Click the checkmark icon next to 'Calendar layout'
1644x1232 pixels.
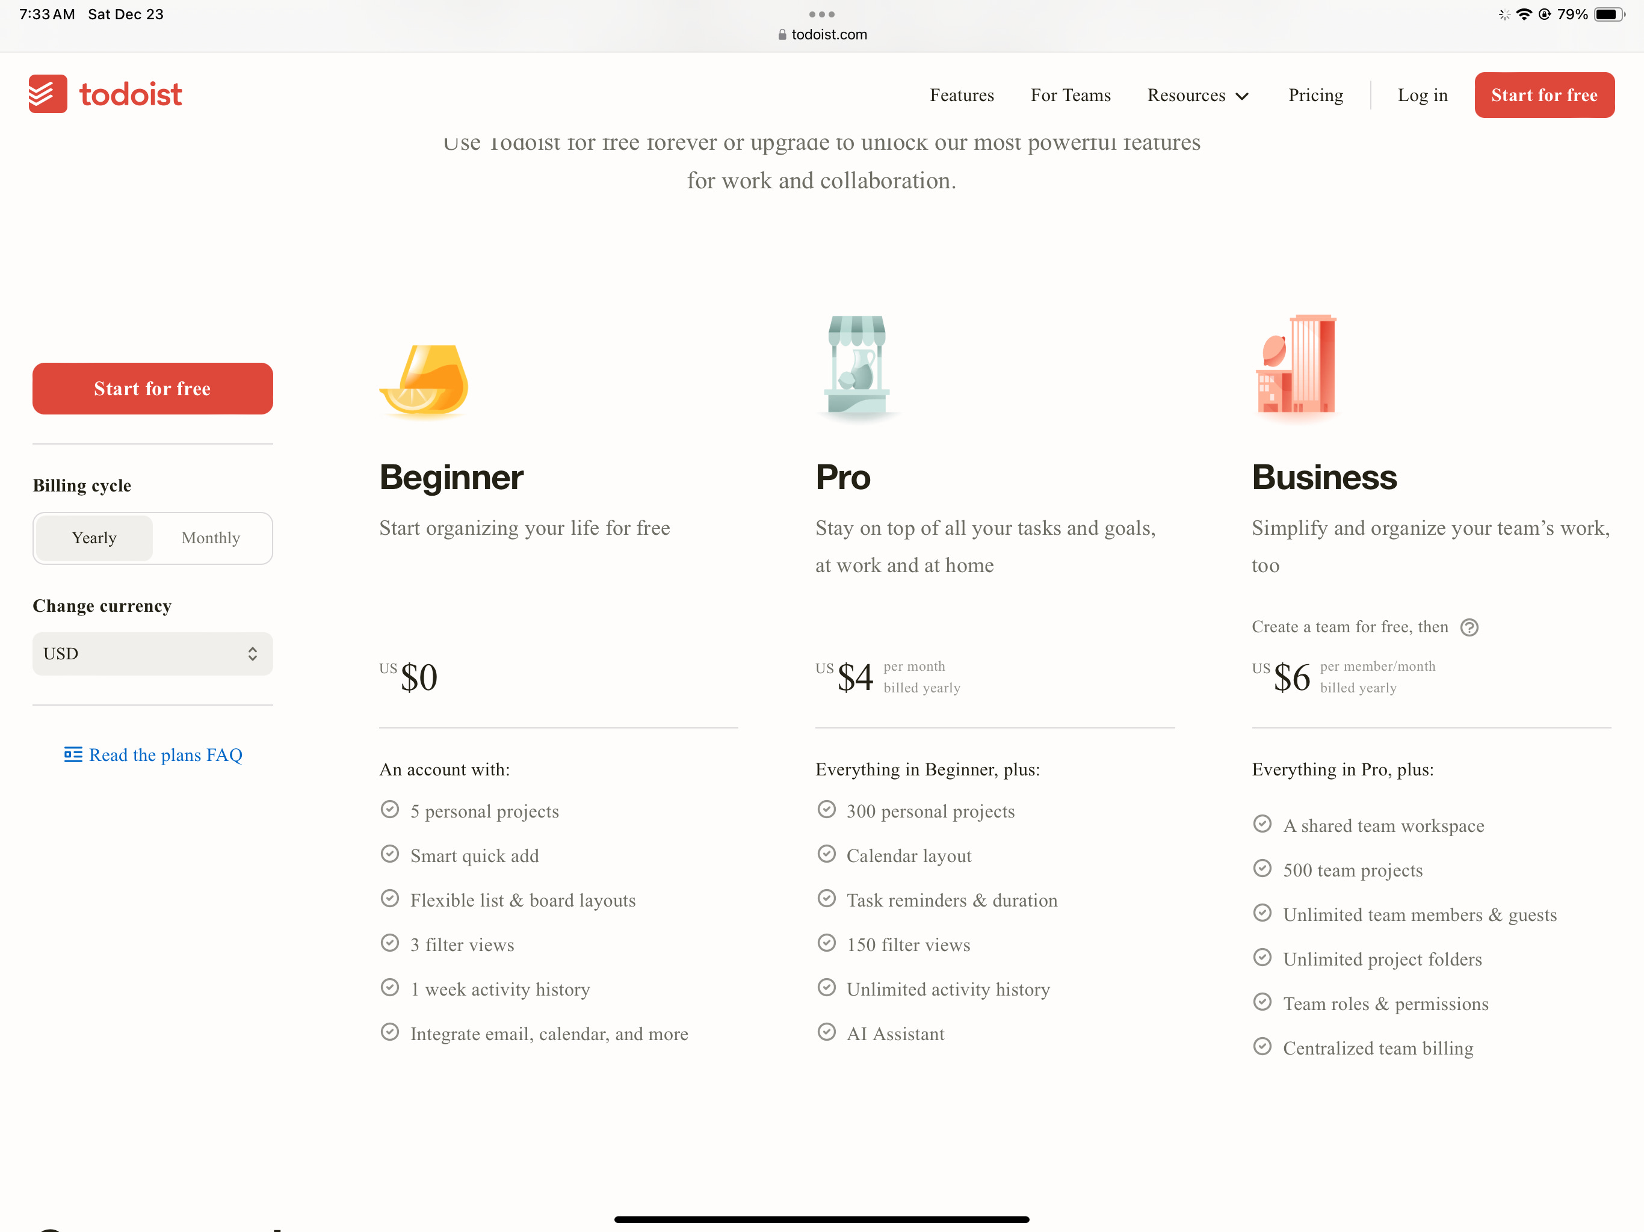click(826, 854)
